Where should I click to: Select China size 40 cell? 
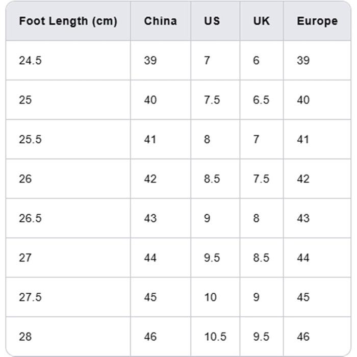pos(150,100)
